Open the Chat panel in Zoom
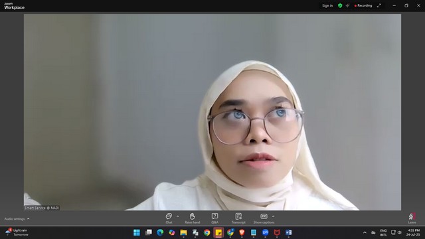 tap(169, 218)
